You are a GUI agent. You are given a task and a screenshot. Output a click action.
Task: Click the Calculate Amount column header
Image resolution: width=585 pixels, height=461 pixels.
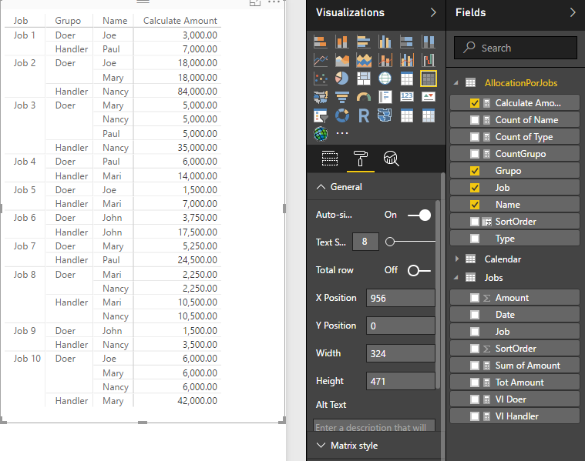[180, 21]
